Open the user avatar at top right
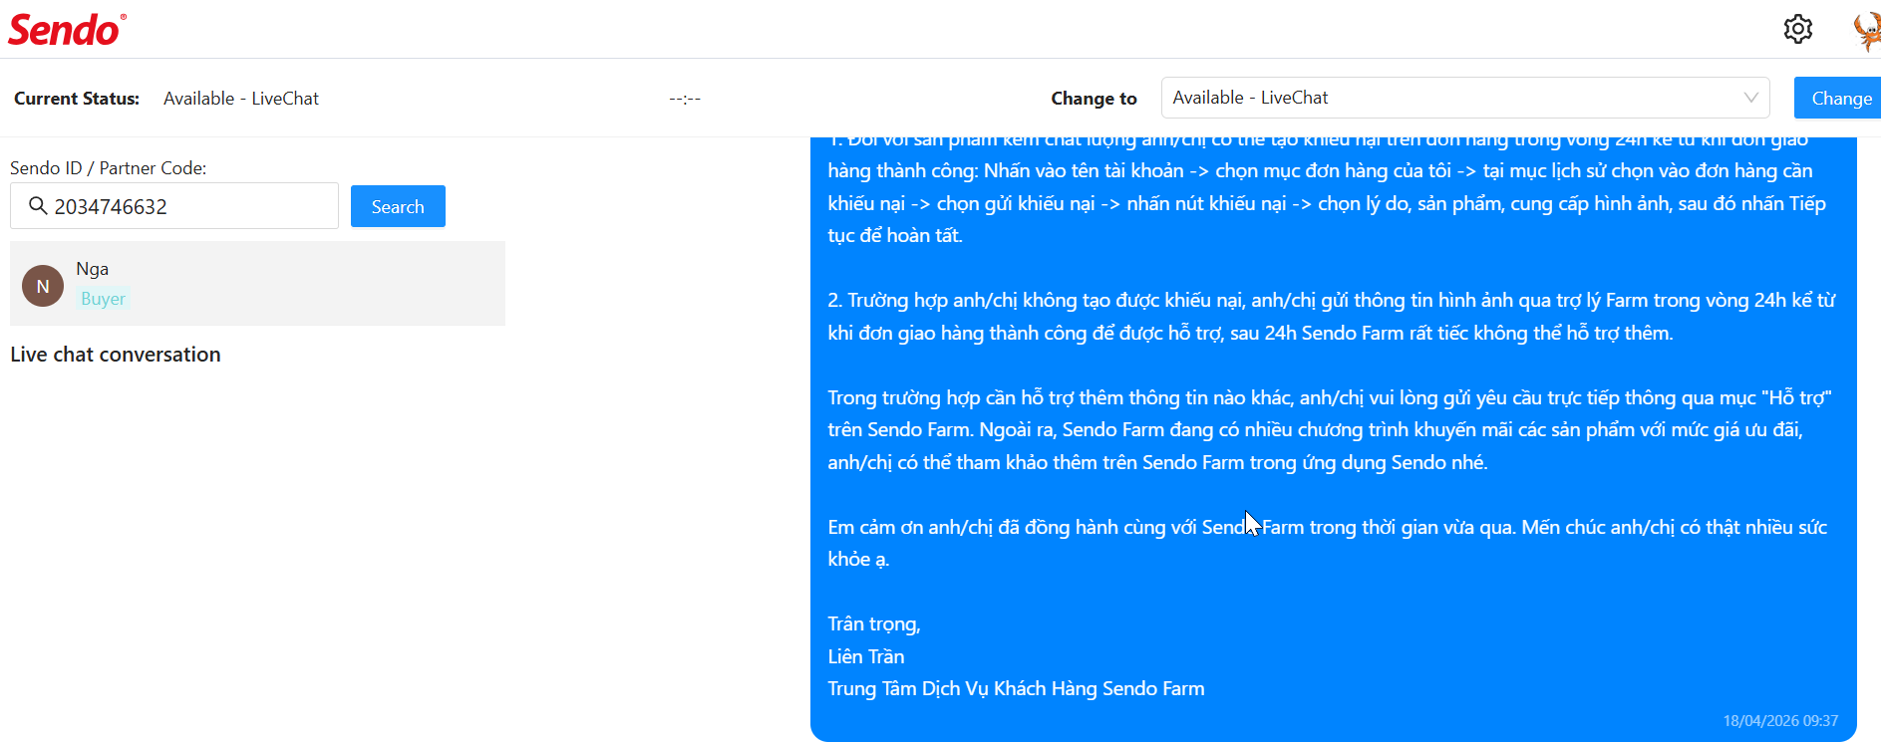The height and width of the screenshot is (742, 1881). pyautogui.click(x=1866, y=30)
